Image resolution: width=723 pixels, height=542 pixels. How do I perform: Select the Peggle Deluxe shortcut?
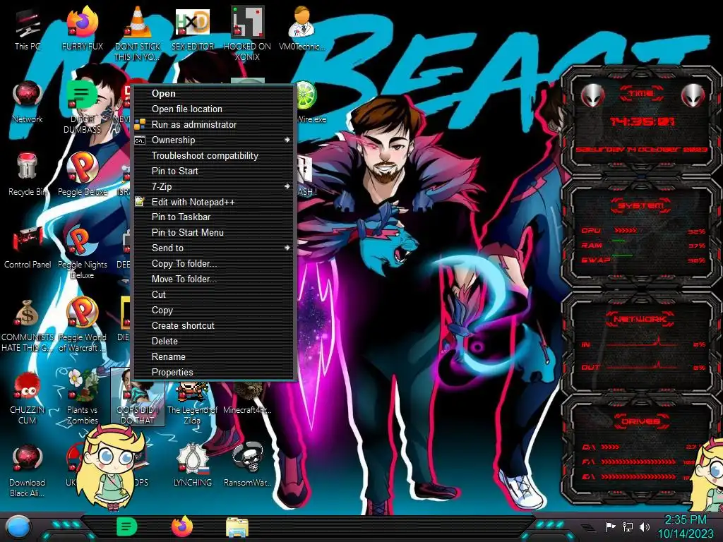[x=83, y=174]
